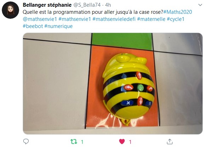Open the #mathsenvie1 hashtag

pyautogui.click(x=74, y=19)
